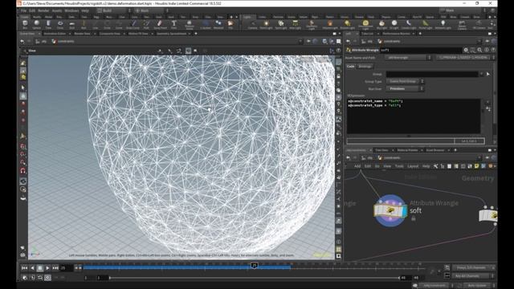Select the Metaball shelf tool
Image resolution: width=514 pixels, height=289 pixels.
[x=218, y=24]
